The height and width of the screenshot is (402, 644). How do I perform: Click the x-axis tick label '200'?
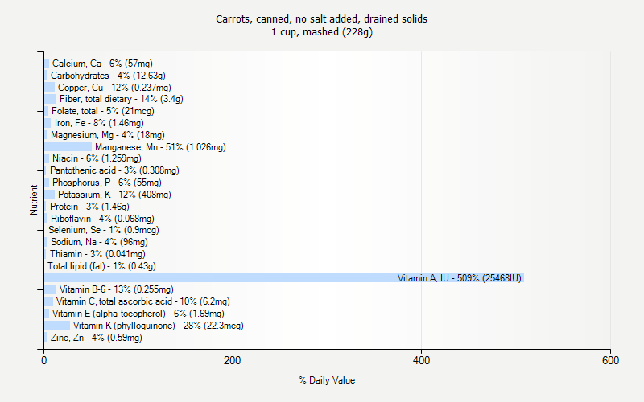233,360
